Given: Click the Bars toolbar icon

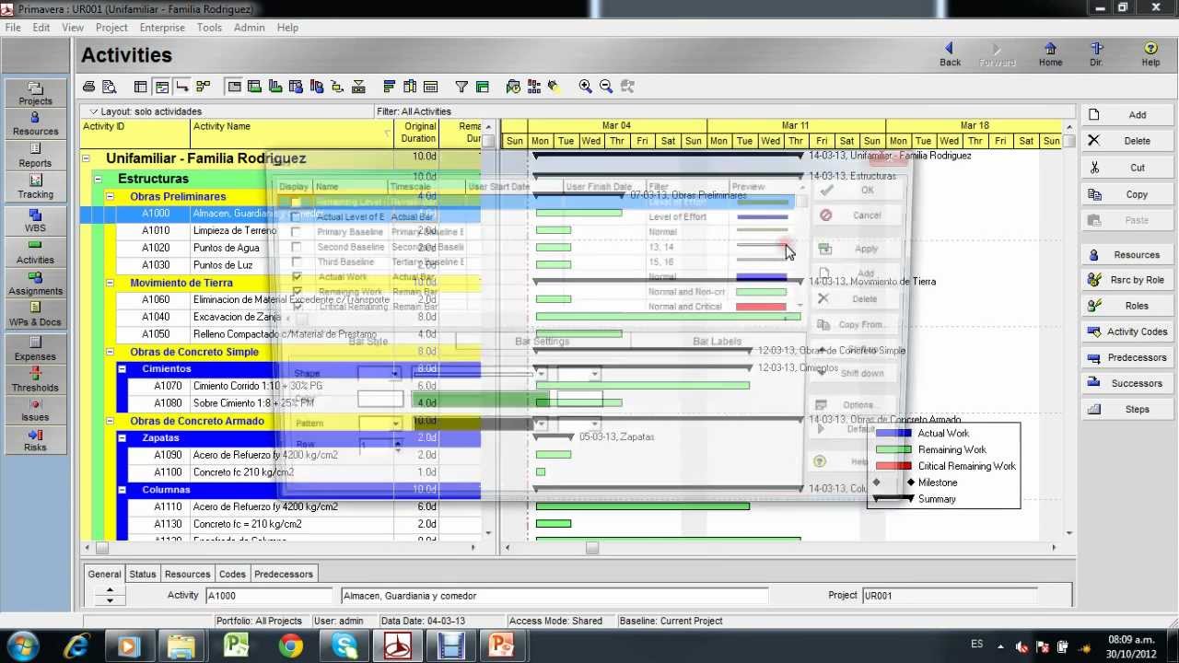Looking at the screenshot, I should (389, 87).
